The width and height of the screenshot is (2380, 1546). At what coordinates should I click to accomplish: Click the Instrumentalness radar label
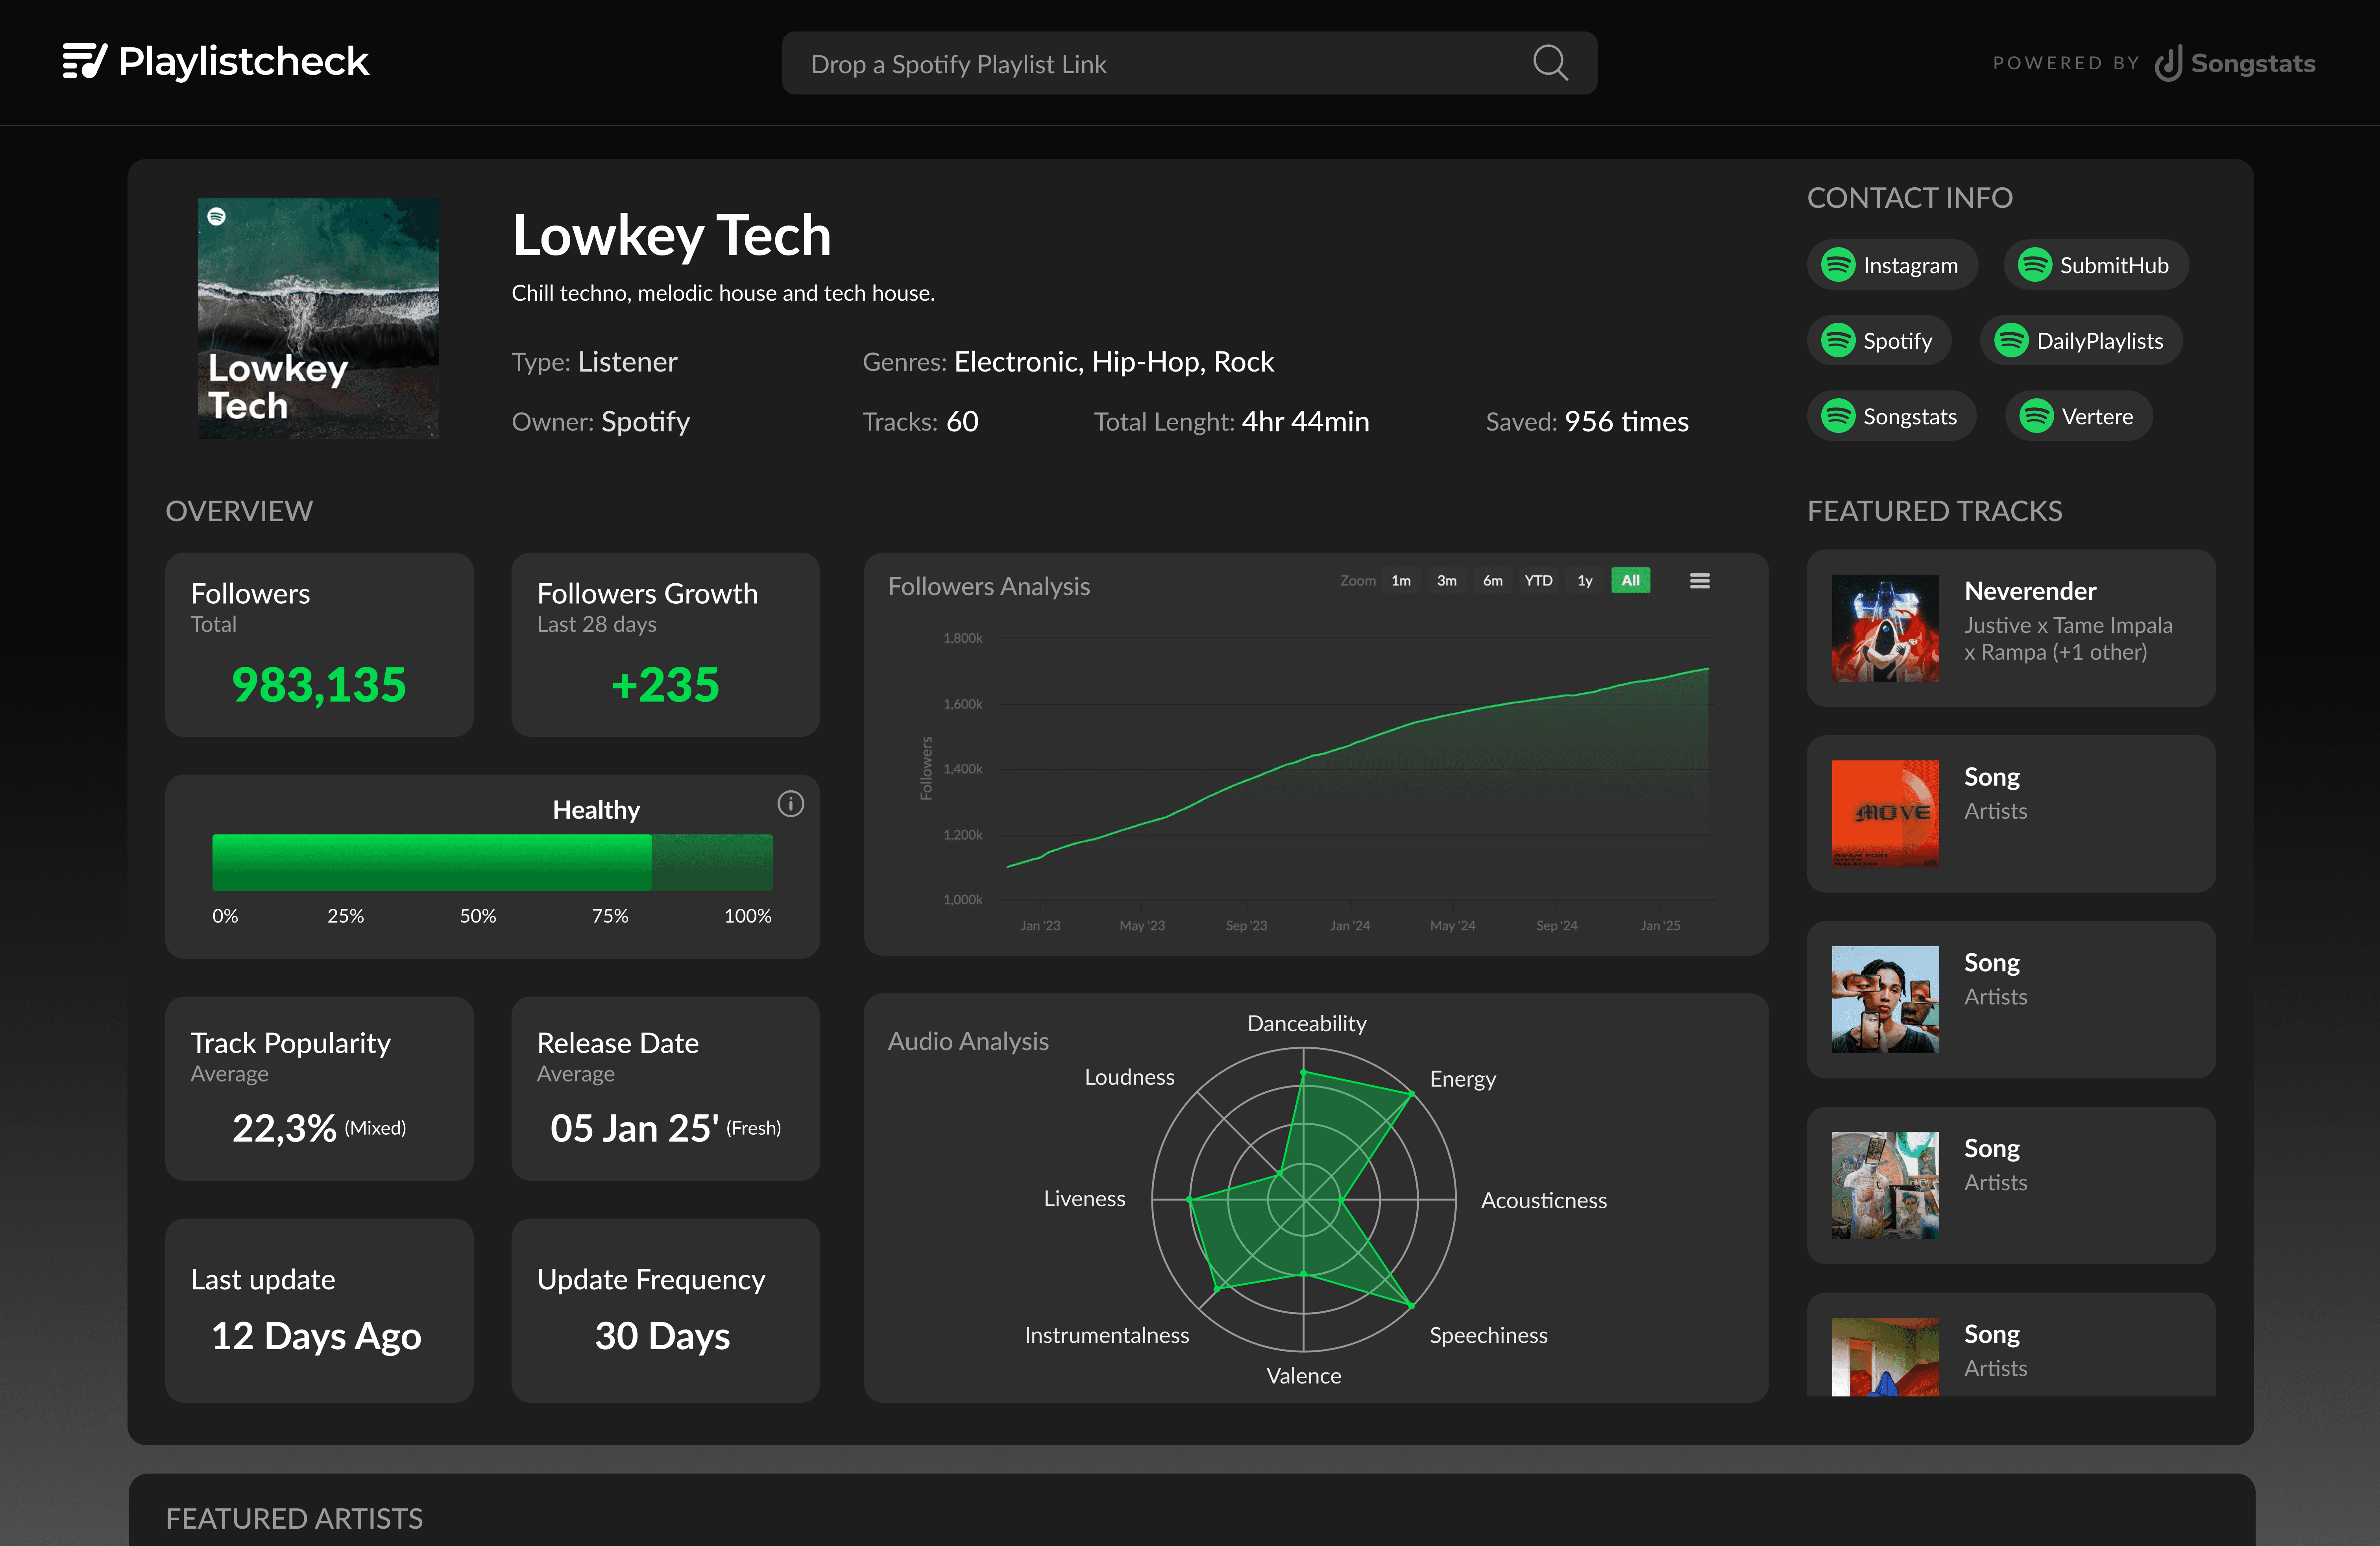pos(1106,1335)
